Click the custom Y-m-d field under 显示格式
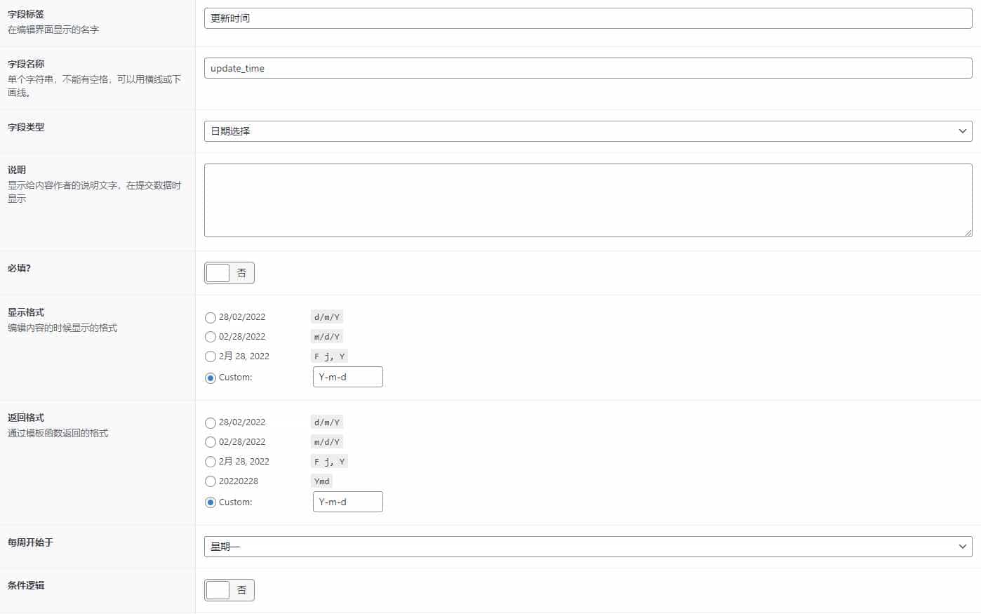Viewport: 981px width, 614px height. [348, 377]
